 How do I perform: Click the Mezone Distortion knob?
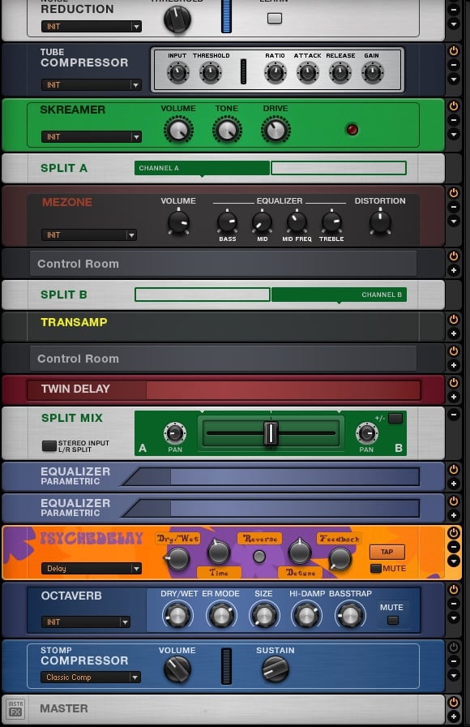[x=380, y=222]
